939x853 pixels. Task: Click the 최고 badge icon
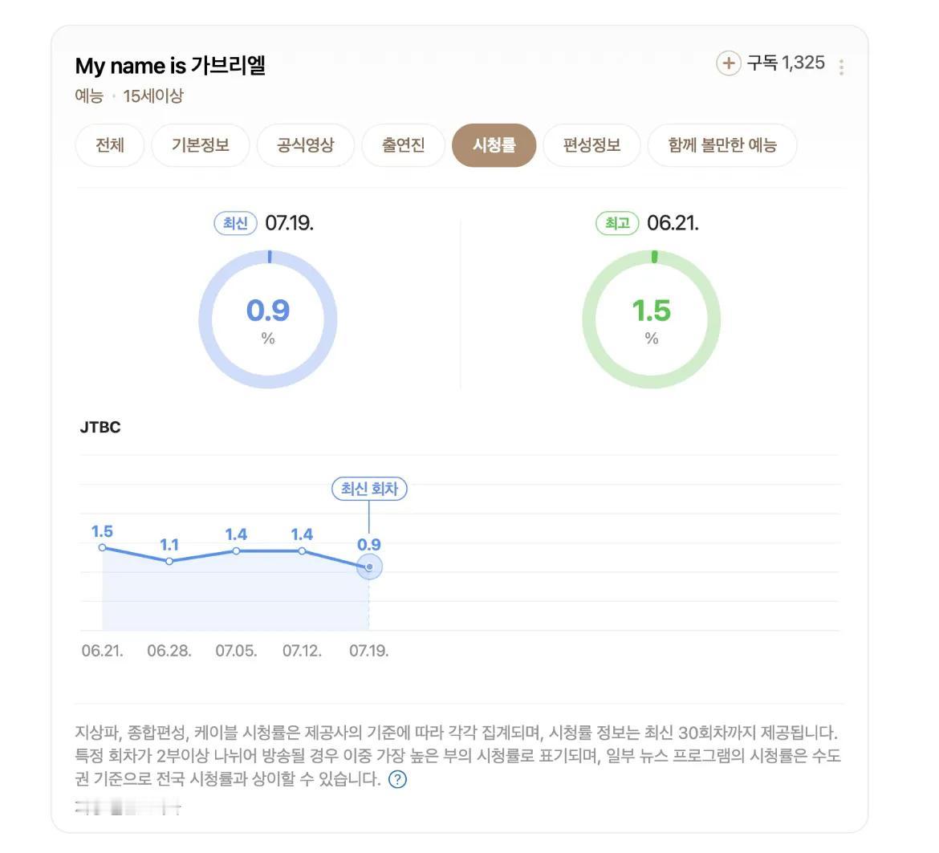[x=617, y=223]
